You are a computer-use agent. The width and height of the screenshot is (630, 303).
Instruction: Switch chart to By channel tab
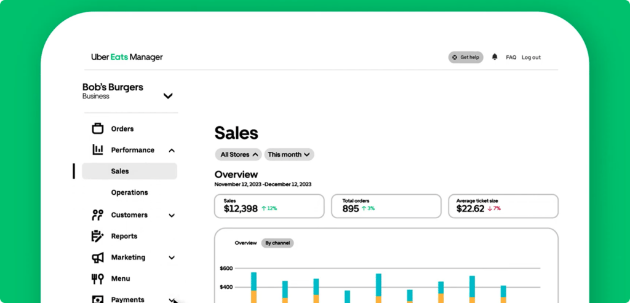[x=277, y=243]
